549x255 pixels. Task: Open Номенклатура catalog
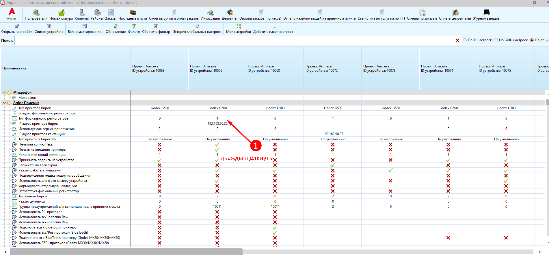tap(61, 15)
